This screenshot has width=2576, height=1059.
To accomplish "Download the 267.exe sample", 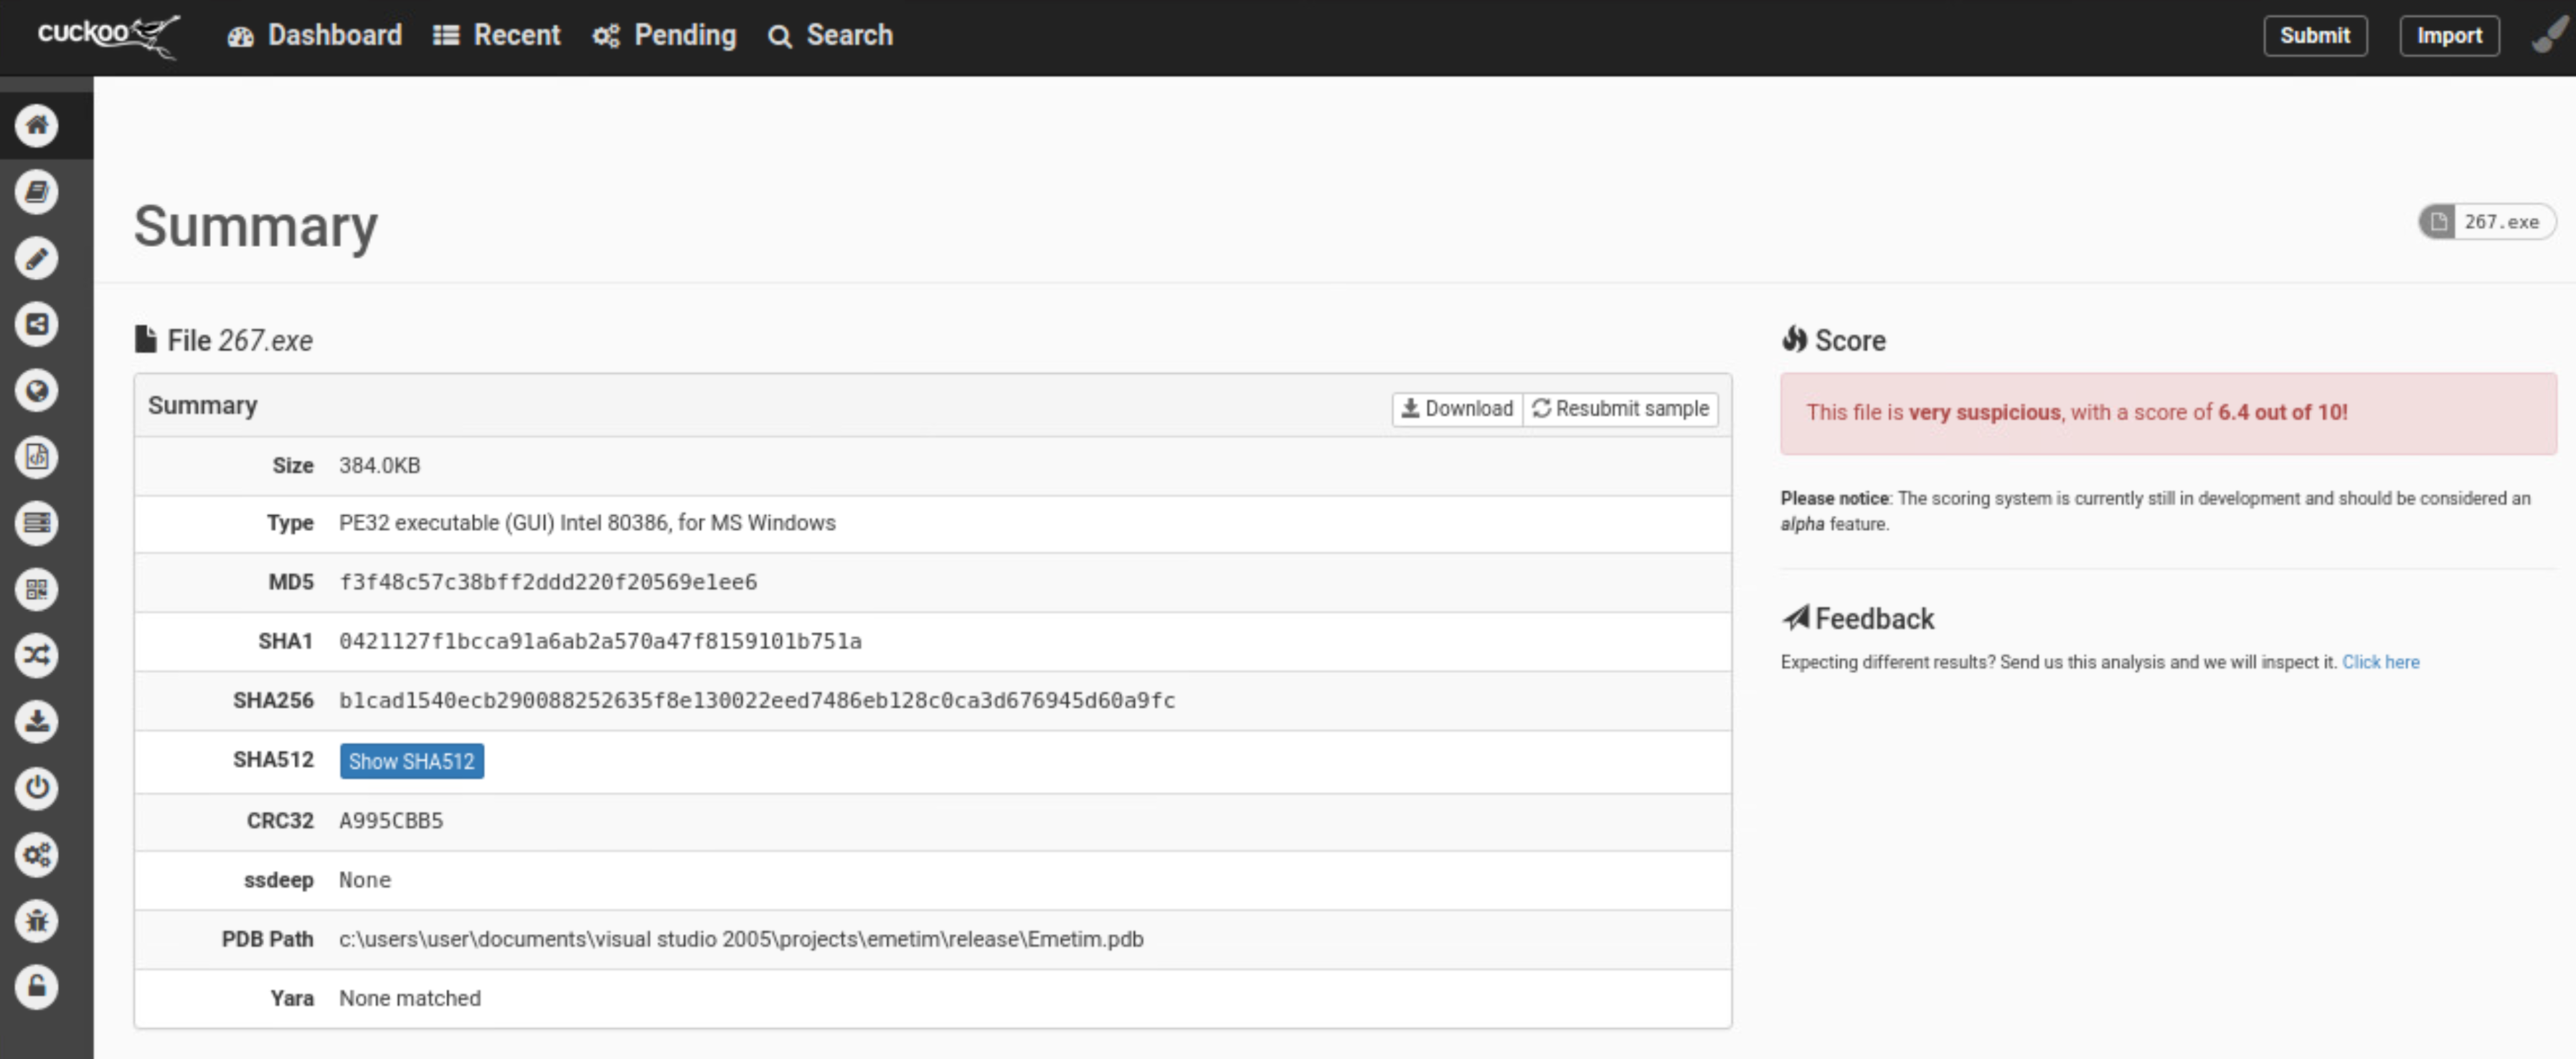I will pos(1455,409).
